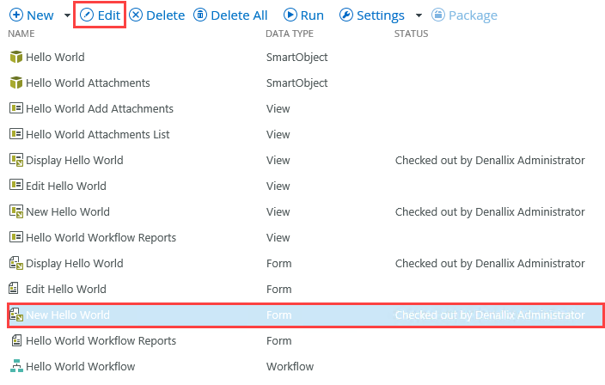Sort by the STATUS column header
This screenshot has width=605, height=385.
coord(411,34)
